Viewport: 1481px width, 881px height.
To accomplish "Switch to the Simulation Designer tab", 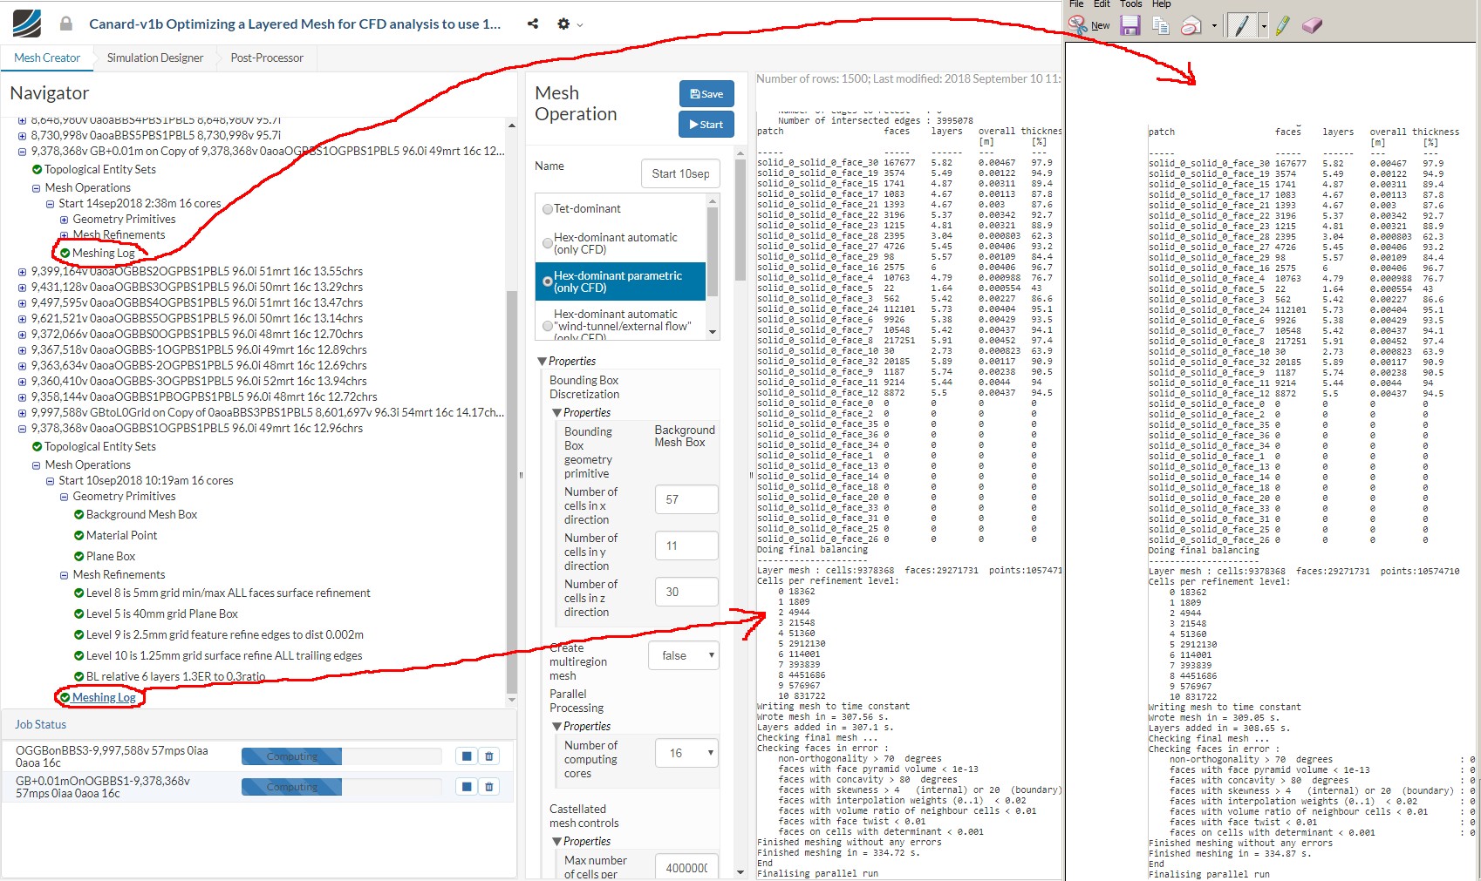I will (x=154, y=58).
